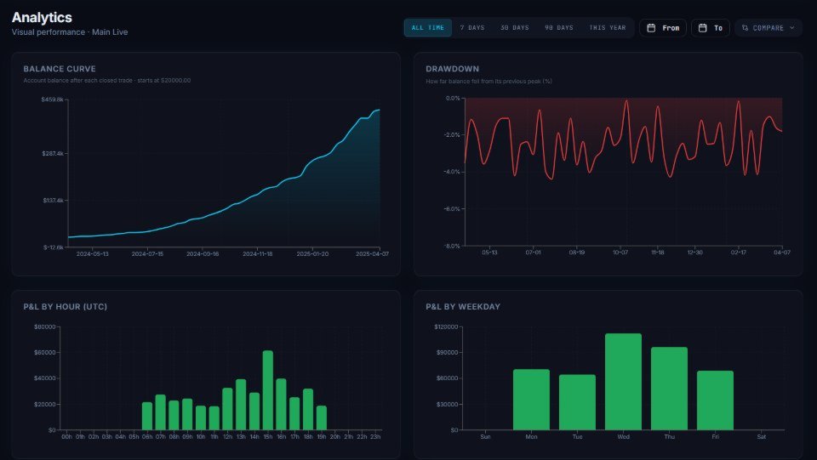Click the 2024-11-18 balance date label

[x=257, y=254]
